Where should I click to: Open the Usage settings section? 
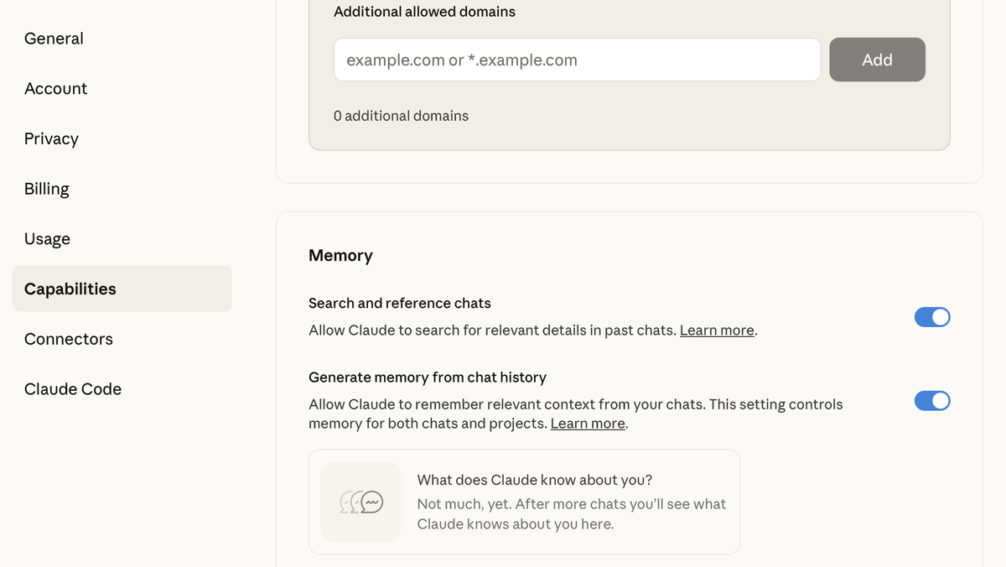pos(47,238)
